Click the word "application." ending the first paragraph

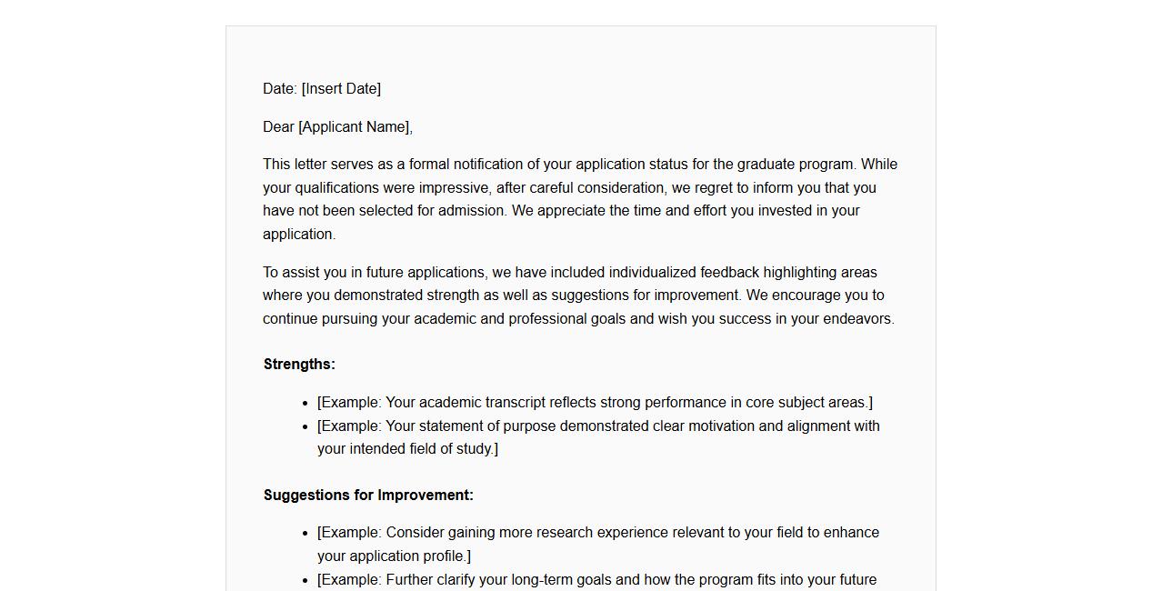(x=299, y=235)
